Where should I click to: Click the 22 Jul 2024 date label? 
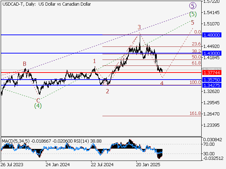pyautogui.click(x=102, y=164)
